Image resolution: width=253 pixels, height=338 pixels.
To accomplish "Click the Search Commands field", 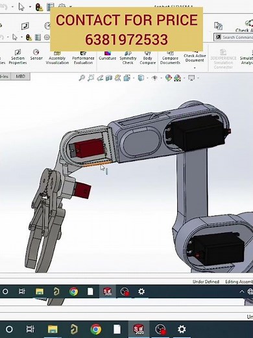I will click(234, 37).
